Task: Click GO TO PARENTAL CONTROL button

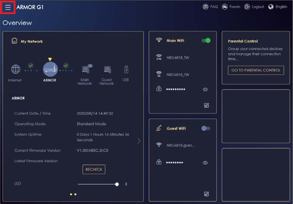Action: coord(256,70)
